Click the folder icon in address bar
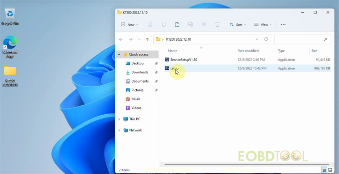The height and width of the screenshot is (174, 339). point(158,39)
